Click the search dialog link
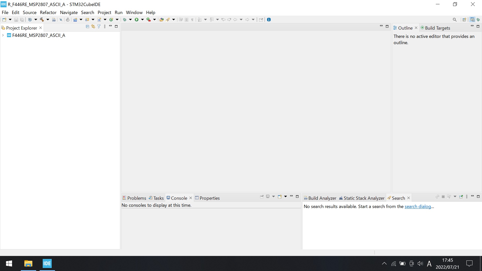The width and height of the screenshot is (482, 271). tap(418, 206)
